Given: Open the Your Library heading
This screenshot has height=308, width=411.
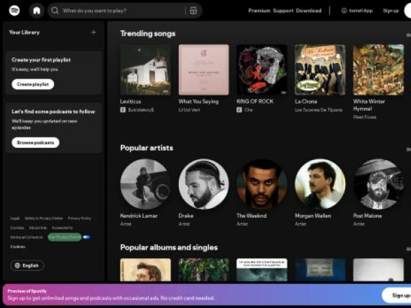Looking at the screenshot, I should (x=25, y=32).
